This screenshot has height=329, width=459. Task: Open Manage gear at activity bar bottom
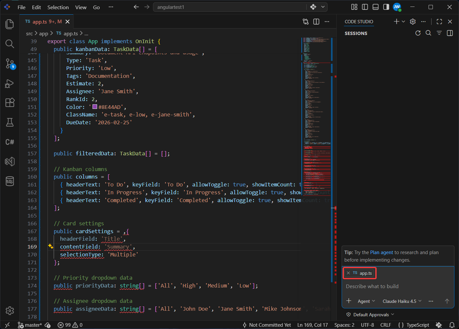pos(10,311)
